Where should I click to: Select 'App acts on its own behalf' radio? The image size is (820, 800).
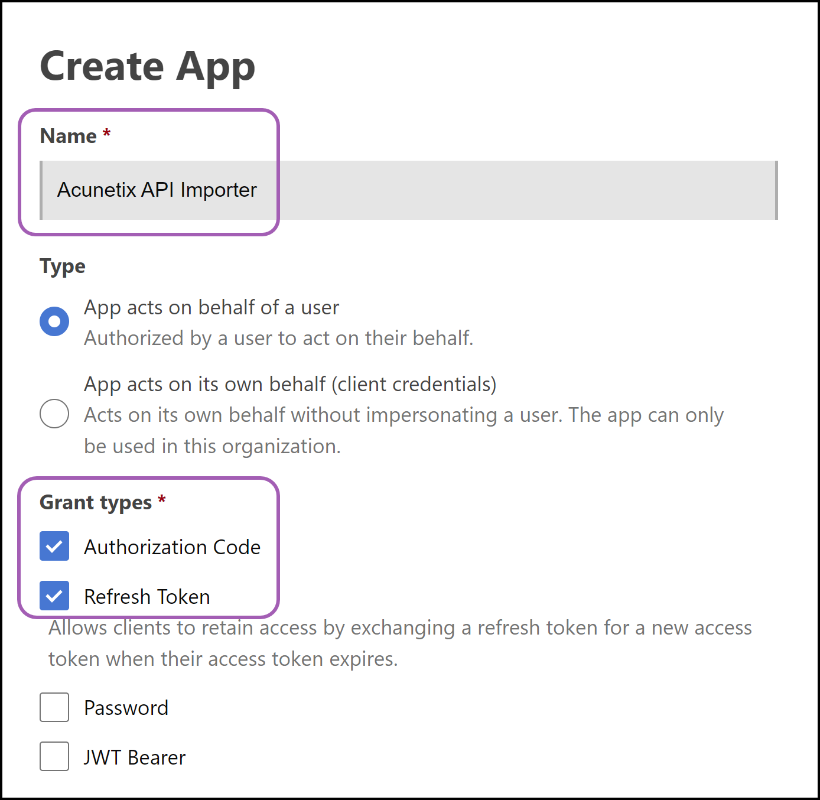coord(54,413)
